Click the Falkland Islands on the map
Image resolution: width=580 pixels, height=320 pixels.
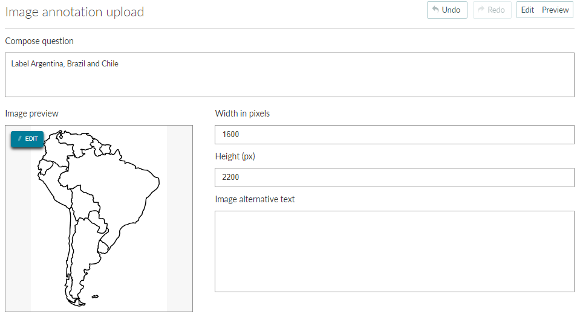tap(95, 296)
